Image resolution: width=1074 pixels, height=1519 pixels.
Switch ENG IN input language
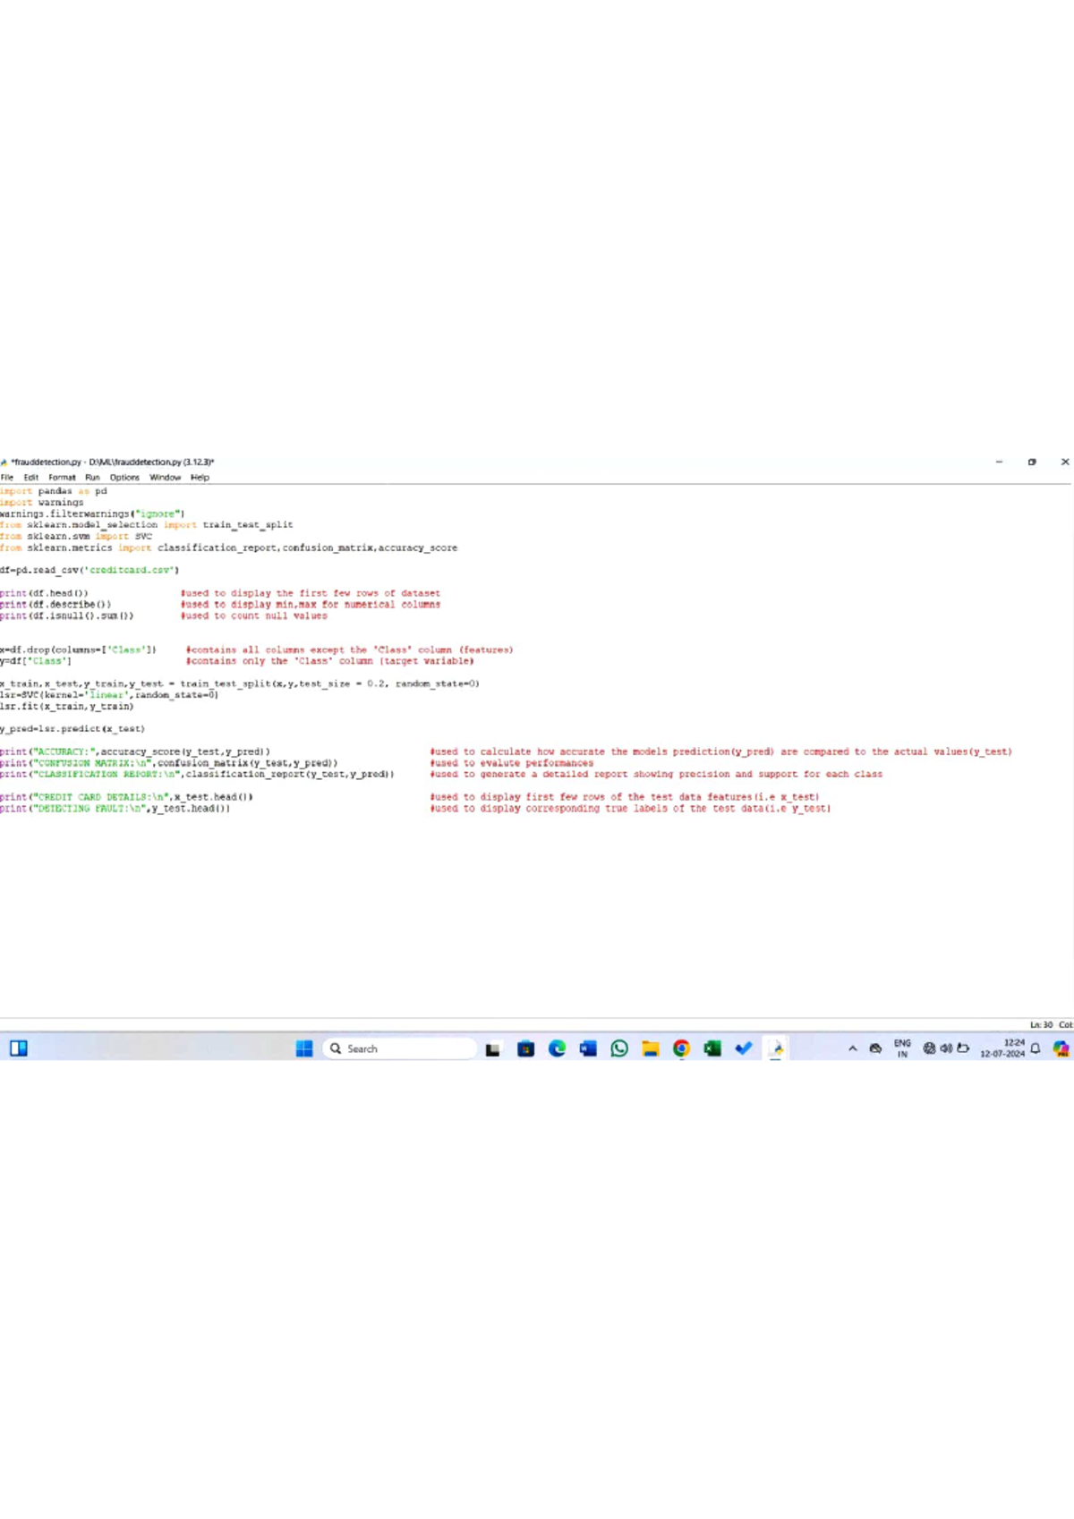click(x=902, y=1048)
